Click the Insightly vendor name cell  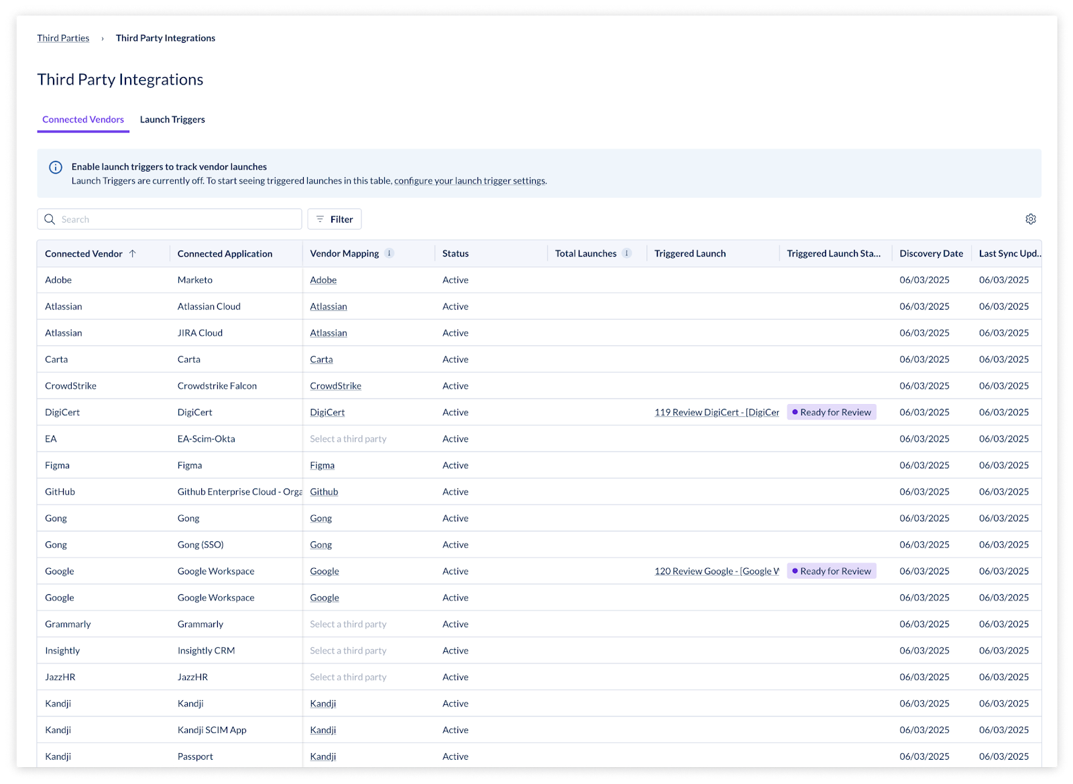coord(62,651)
